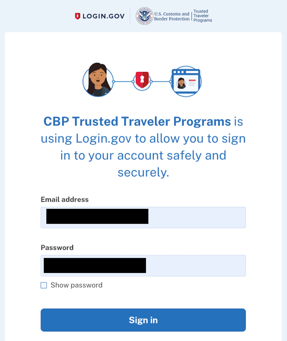The image size is (287, 341).
Task: Click the Department of Homeland Security seal
Action: 144,16
